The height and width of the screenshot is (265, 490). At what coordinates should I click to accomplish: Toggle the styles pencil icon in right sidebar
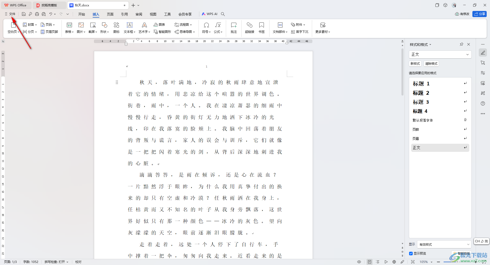coord(483,52)
